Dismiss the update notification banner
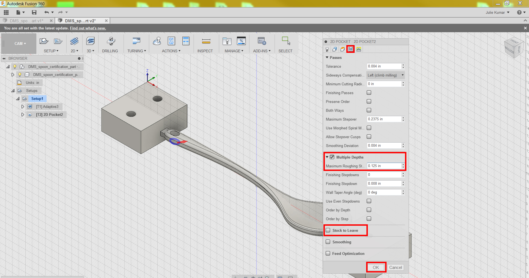529x278 pixels. coord(525,28)
